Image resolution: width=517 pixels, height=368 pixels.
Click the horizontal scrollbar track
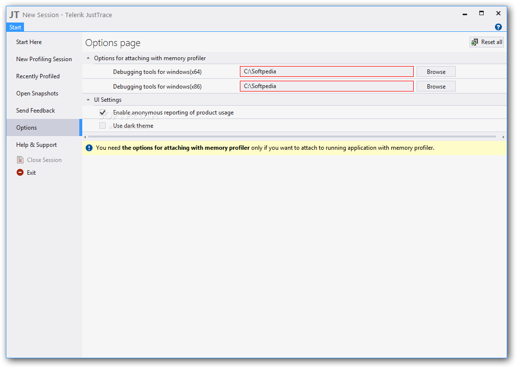292,137
